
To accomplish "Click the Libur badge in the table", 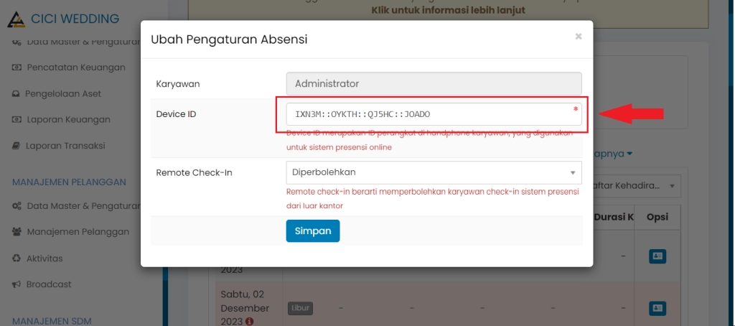I will click(300, 308).
